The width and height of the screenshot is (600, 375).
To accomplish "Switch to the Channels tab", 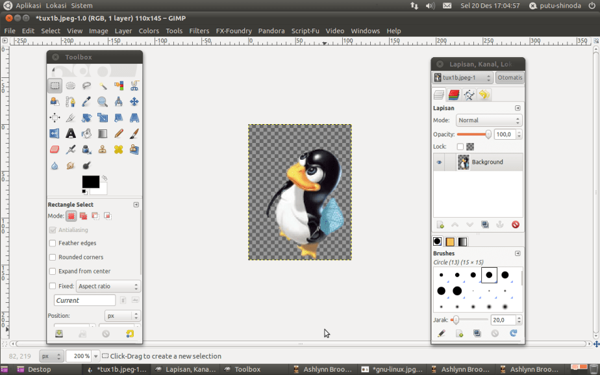I will [454, 95].
